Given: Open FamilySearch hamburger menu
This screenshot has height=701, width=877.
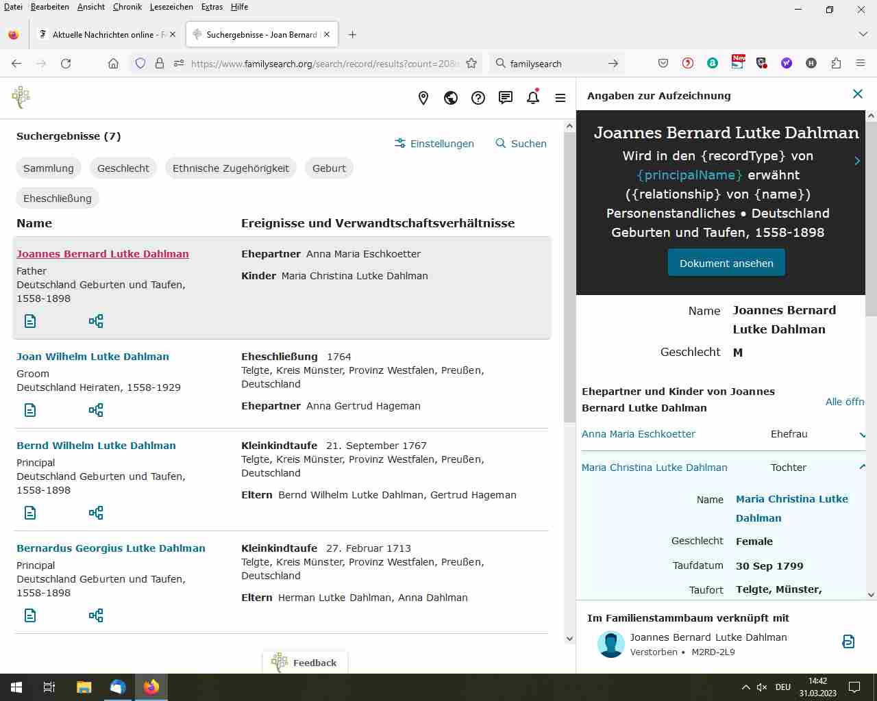Looking at the screenshot, I should tap(560, 98).
